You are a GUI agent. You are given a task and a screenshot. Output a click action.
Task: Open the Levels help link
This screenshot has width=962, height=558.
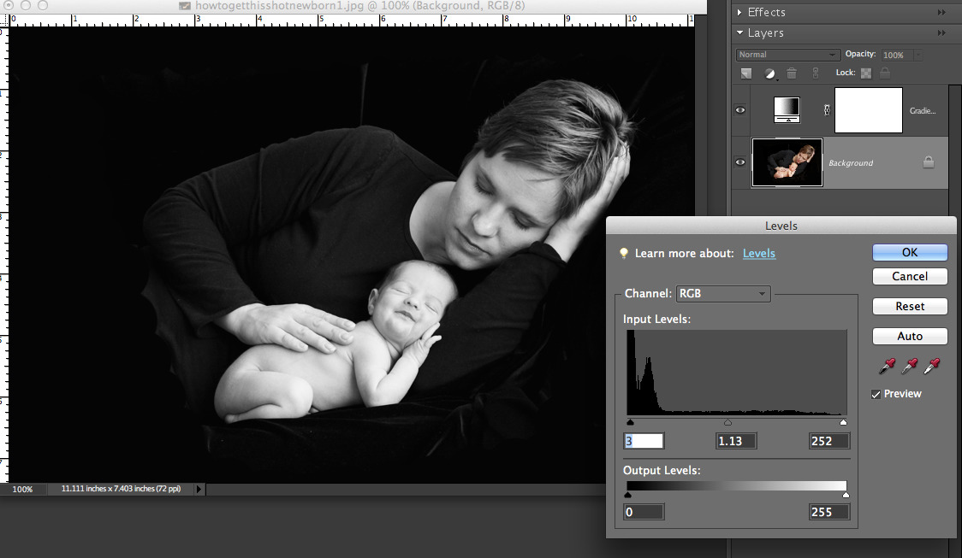pyautogui.click(x=758, y=253)
